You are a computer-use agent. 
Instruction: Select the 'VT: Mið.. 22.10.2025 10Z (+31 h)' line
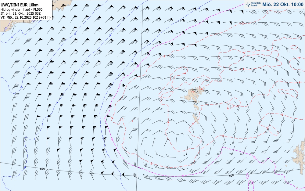26,17
